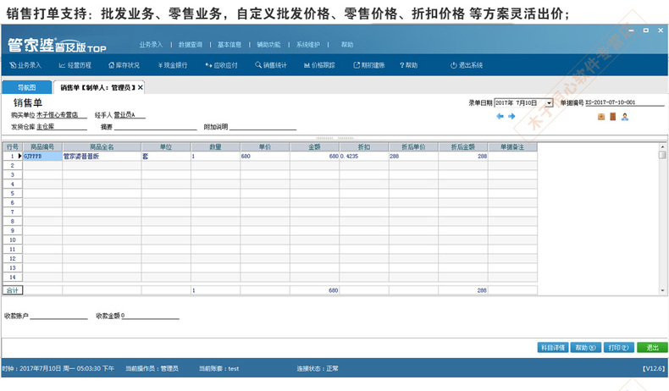Click the 商品全名 column header
Screen dimensions: 669x391
pos(102,146)
